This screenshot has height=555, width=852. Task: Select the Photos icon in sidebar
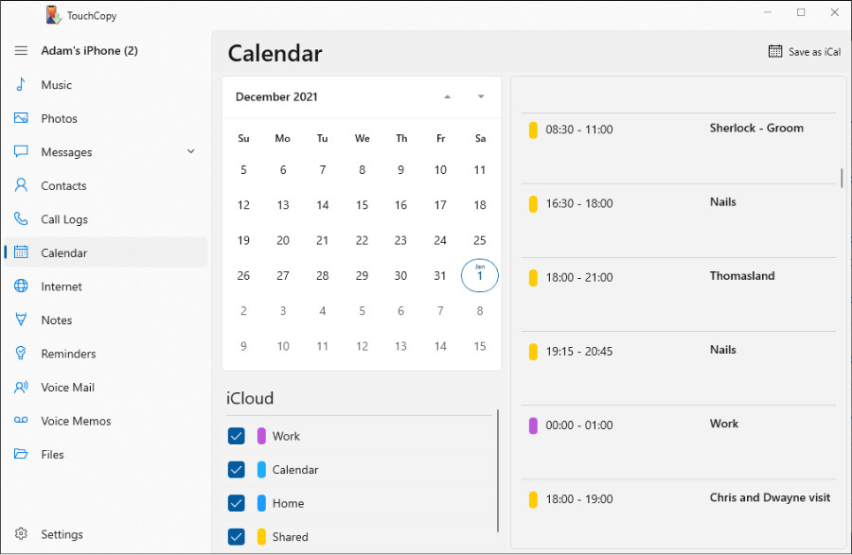[x=21, y=118]
